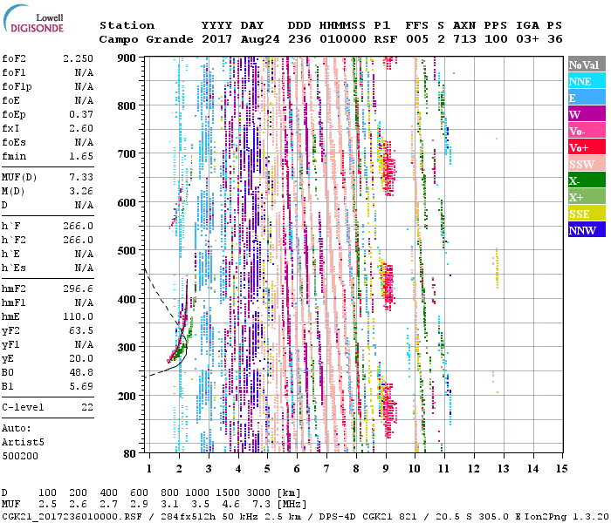Screen dimensions: 611x523
Task: Select the NoVal legend swatch
Action: 585,65
